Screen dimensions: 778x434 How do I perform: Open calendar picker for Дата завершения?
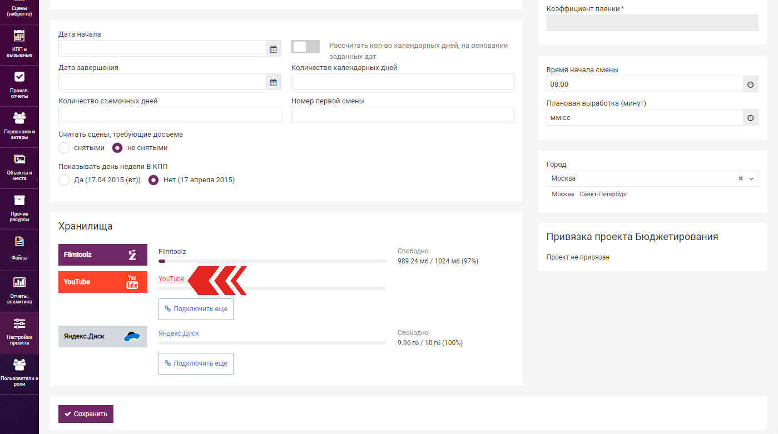(273, 82)
